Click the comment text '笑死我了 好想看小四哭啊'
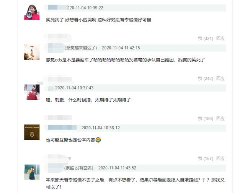 [x=71, y=20]
